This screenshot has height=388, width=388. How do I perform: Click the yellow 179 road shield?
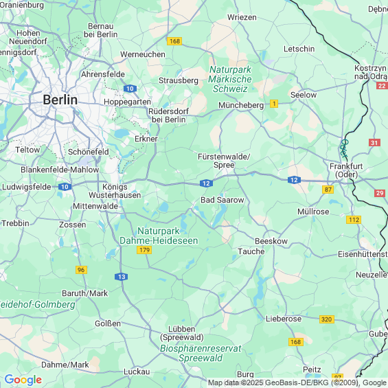click(144, 250)
